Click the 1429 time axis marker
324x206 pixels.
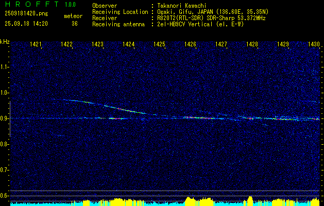click(283, 44)
